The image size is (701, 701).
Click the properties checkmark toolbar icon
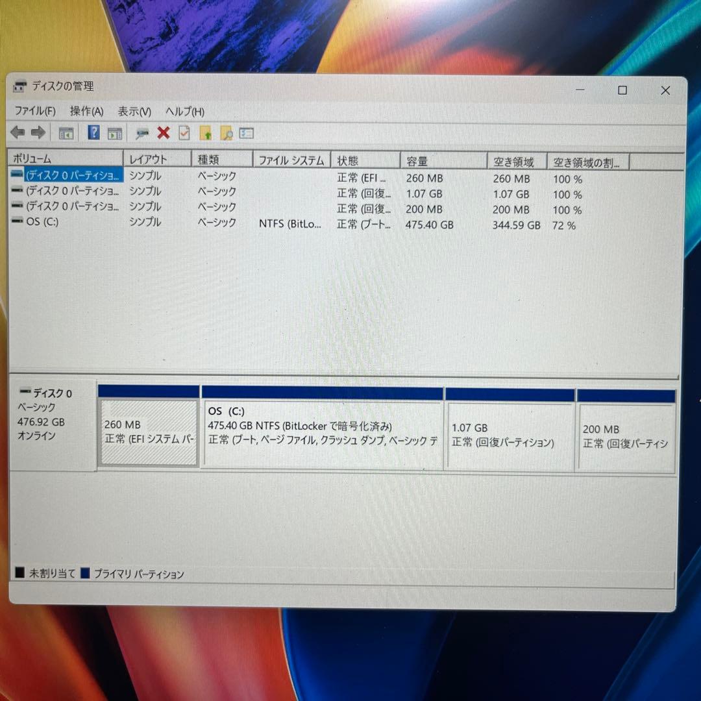184,132
